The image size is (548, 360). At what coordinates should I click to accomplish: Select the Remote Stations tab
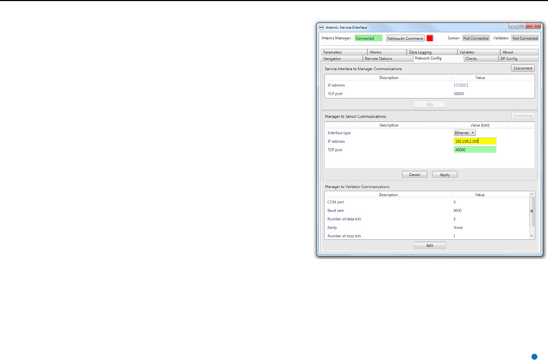(x=388, y=58)
